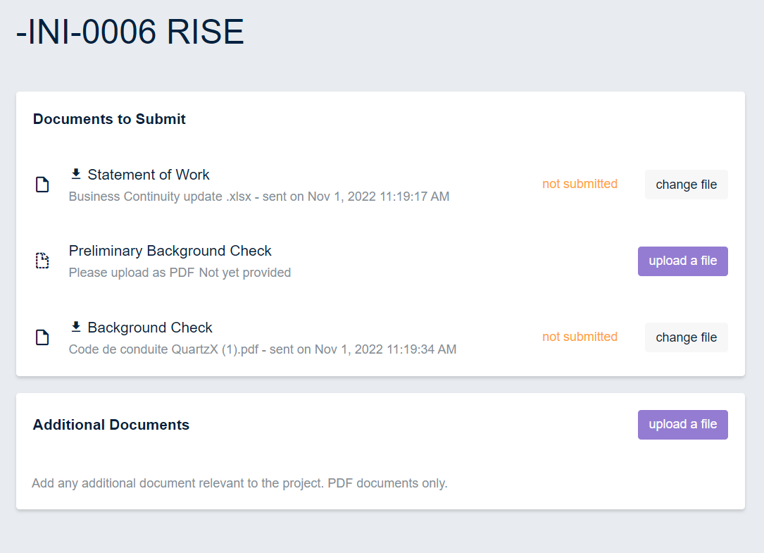Click the dashed file icon for Preliminary Background Check

[x=42, y=261]
